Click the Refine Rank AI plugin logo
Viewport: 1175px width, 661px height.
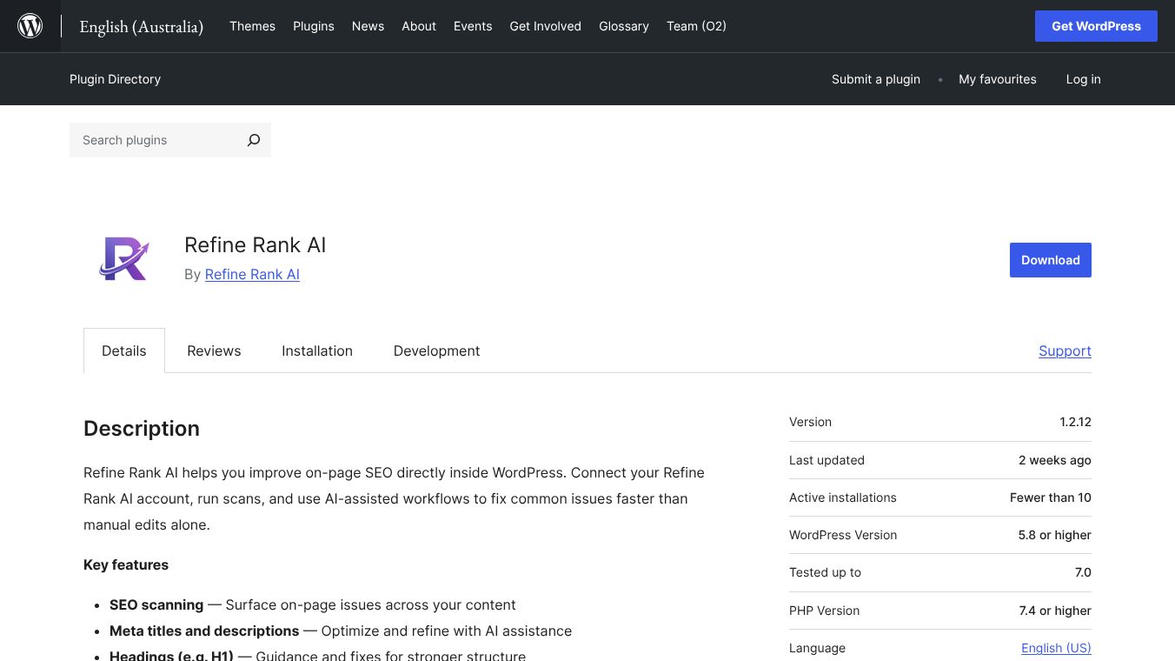[125, 260]
